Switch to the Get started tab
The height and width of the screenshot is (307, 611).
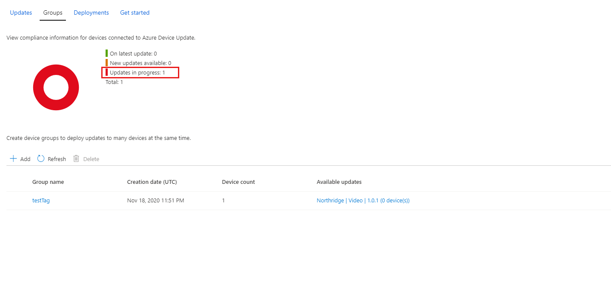pos(134,12)
